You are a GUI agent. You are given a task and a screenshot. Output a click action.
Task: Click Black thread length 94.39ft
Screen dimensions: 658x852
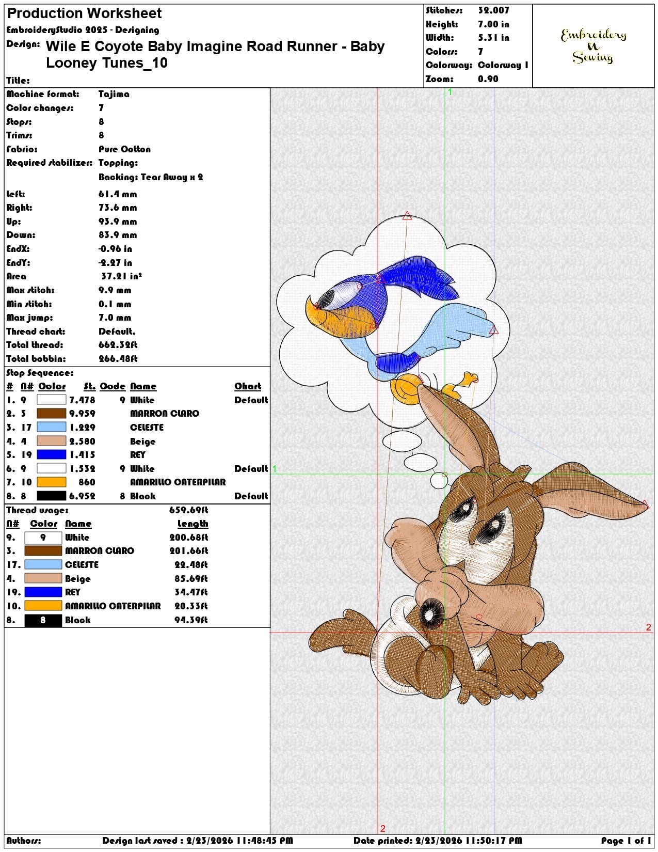tap(191, 620)
